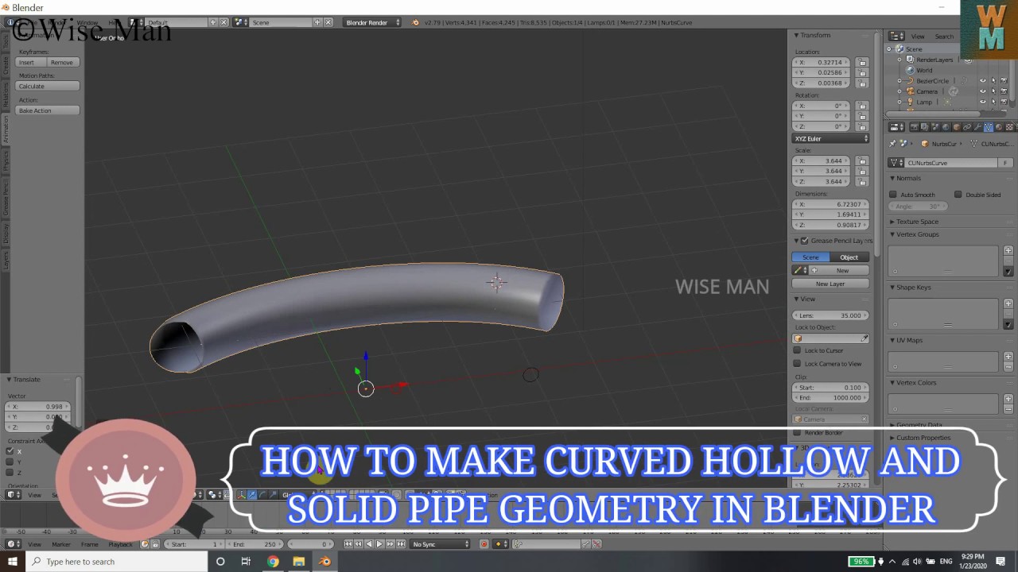Toggle the Grease Pencil Layers checkbox
Image resolution: width=1018 pixels, height=572 pixels.
tap(805, 241)
